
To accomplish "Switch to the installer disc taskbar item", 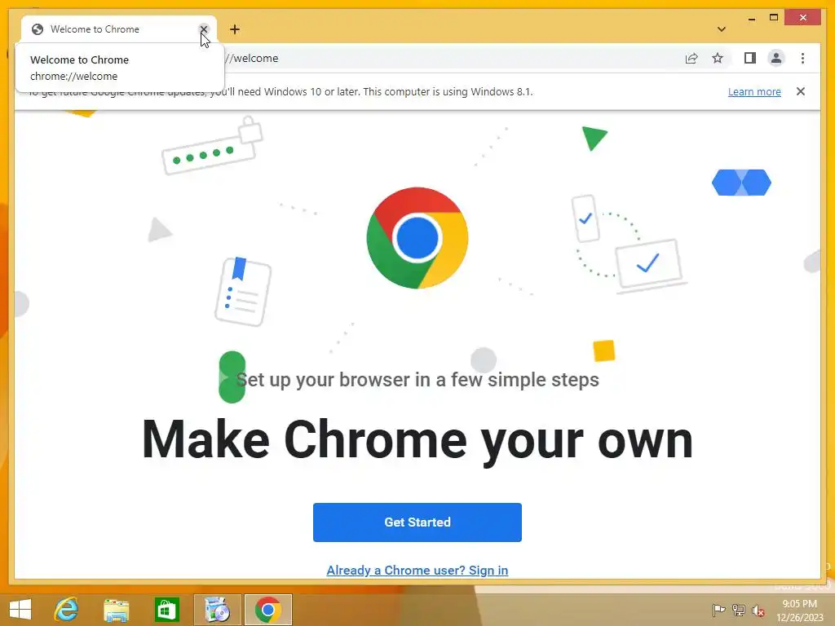I will click(217, 610).
